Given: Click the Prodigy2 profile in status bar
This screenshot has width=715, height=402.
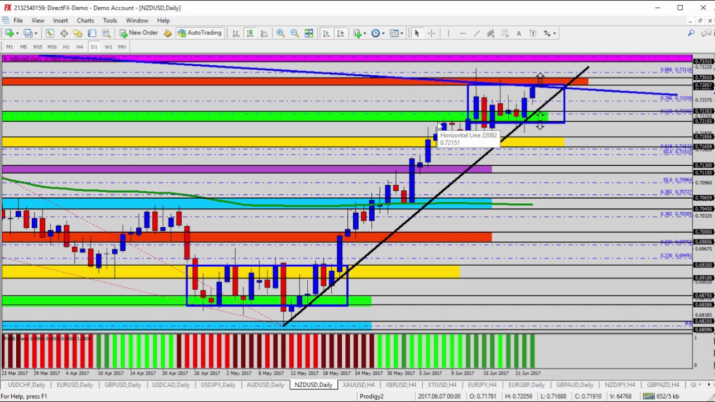Looking at the screenshot, I should 371,396.
